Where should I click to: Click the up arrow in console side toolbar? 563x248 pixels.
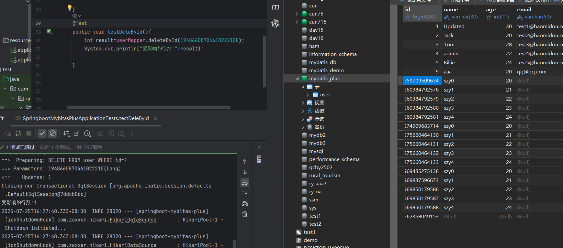pyautogui.click(x=245, y=162)
